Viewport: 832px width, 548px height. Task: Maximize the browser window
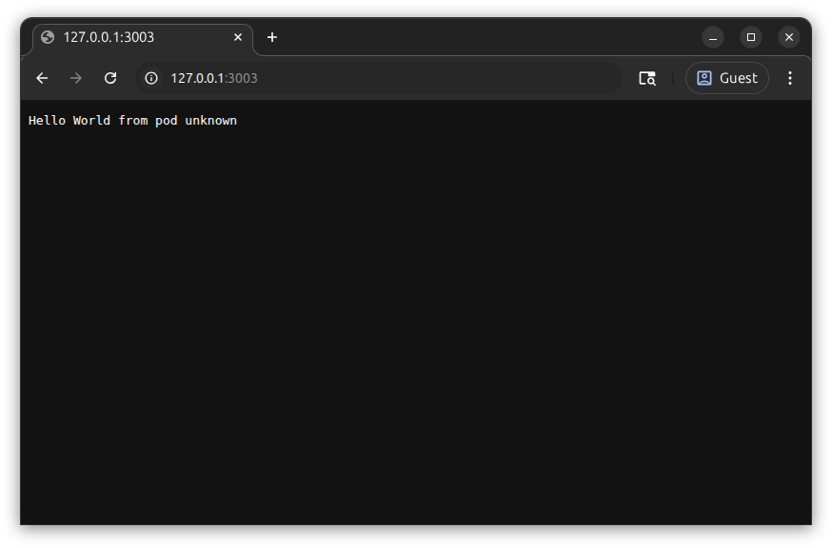click(x=751, y=37)
